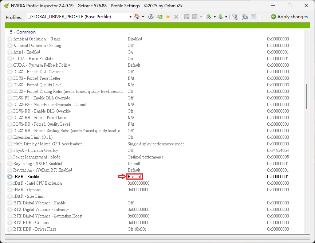
Task: Click gear icon beside Power Management - Mode
Action: [x=10, y=157]
